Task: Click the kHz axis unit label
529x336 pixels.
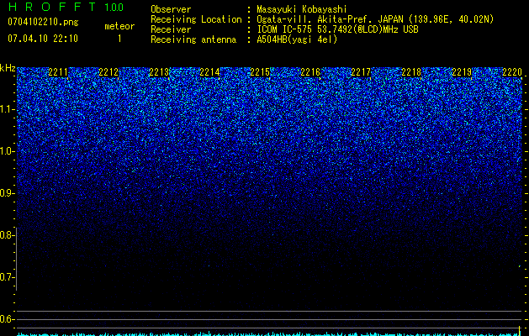Action: [x=8, y=68]
